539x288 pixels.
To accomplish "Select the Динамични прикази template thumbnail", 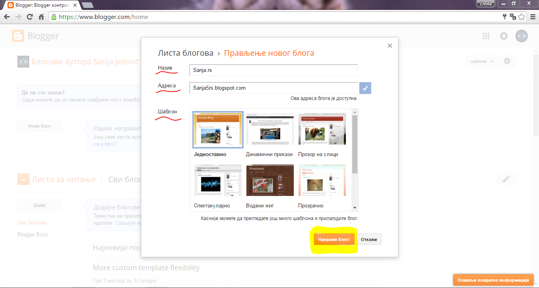I will pyautogui.click(x=270, y=130).
